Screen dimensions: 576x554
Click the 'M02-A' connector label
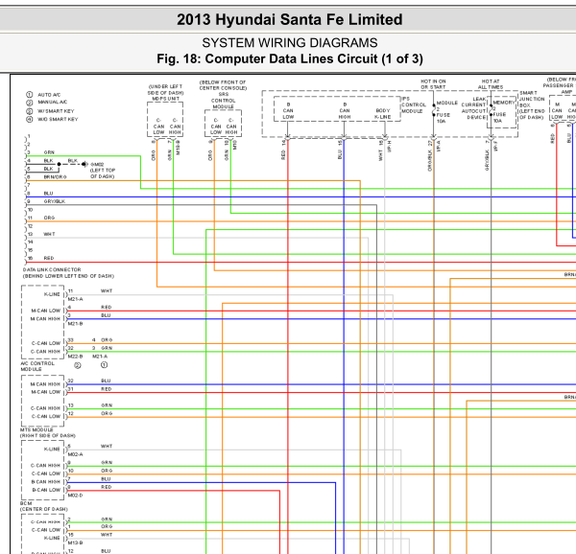click(75, 454)
